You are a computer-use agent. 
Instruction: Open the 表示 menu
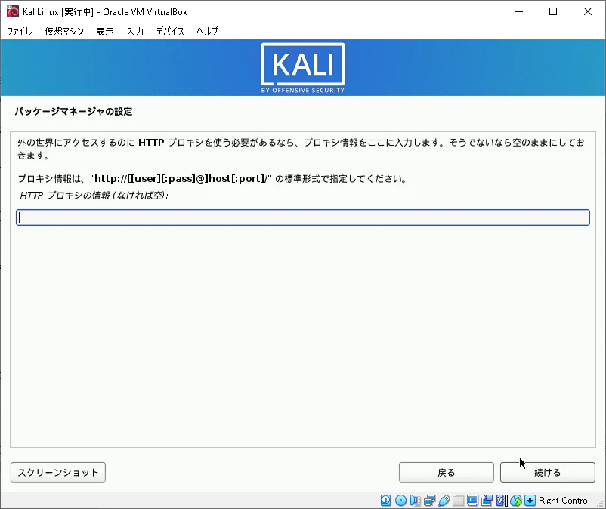click(x=105, y=31)
